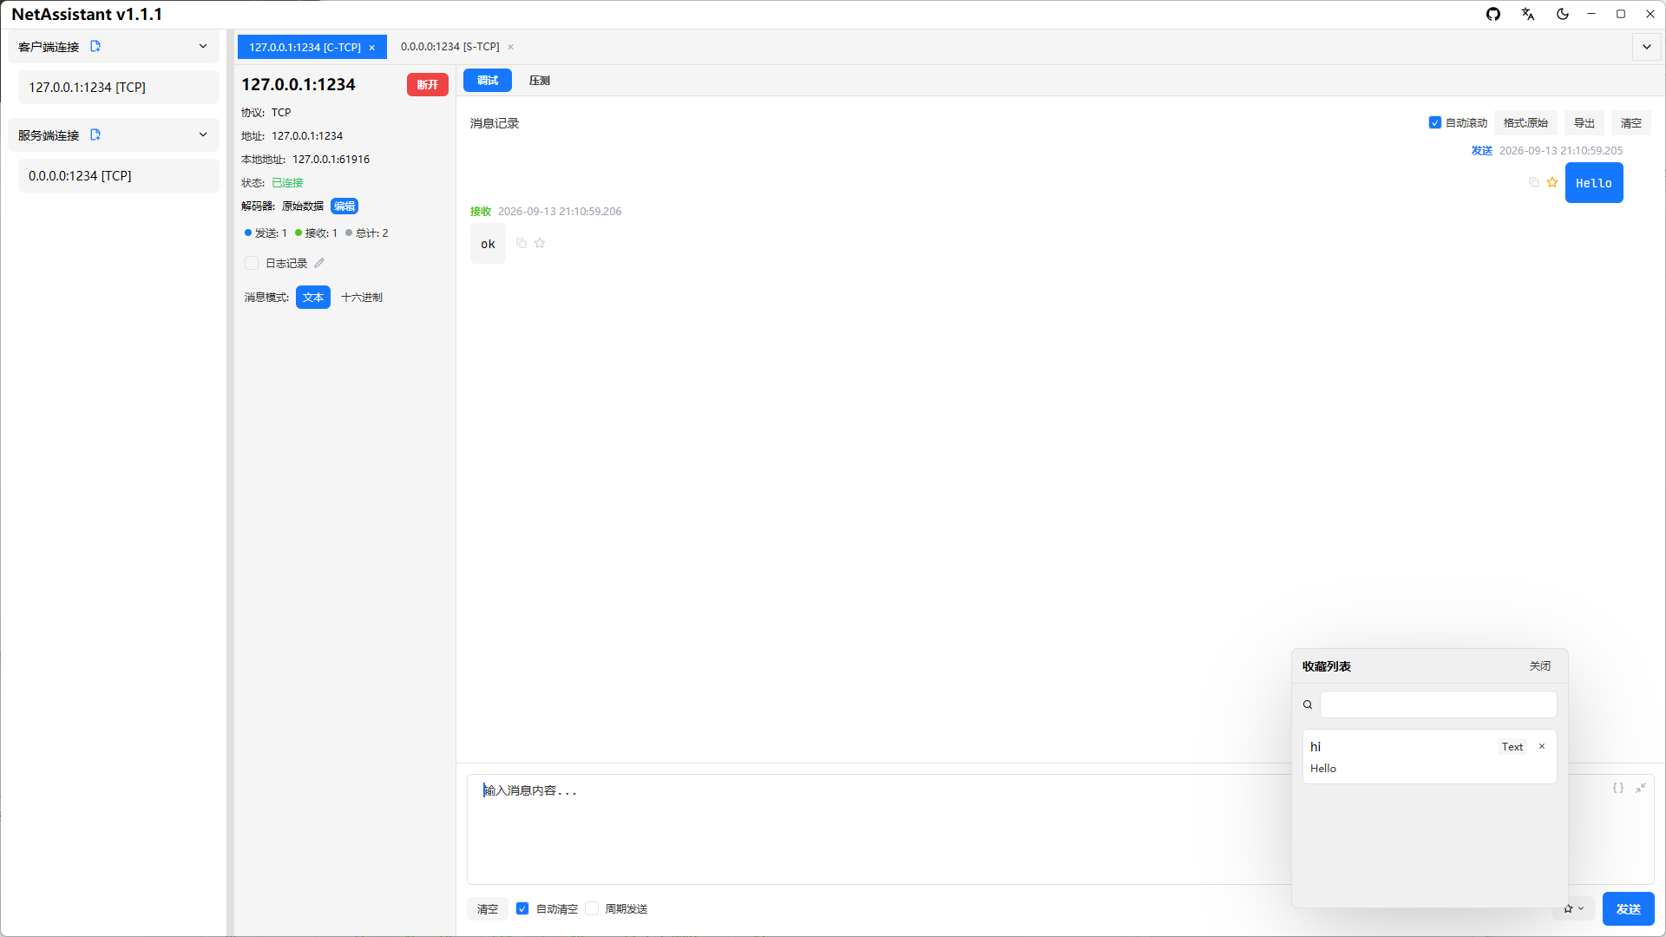The image size is (1666, 937).
Task: Open the tab list dropdown chevron
Action: (x=1647, y=47)
